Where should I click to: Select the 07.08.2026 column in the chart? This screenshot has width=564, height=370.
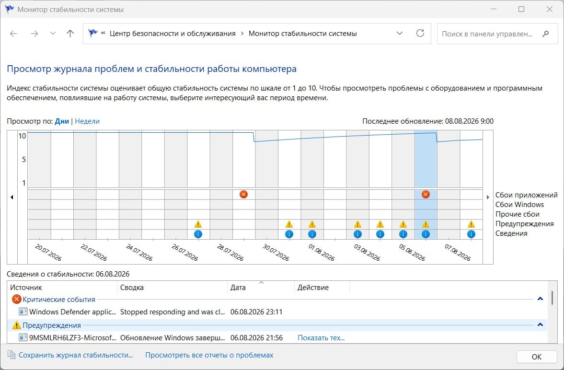[x=449, y=185]
